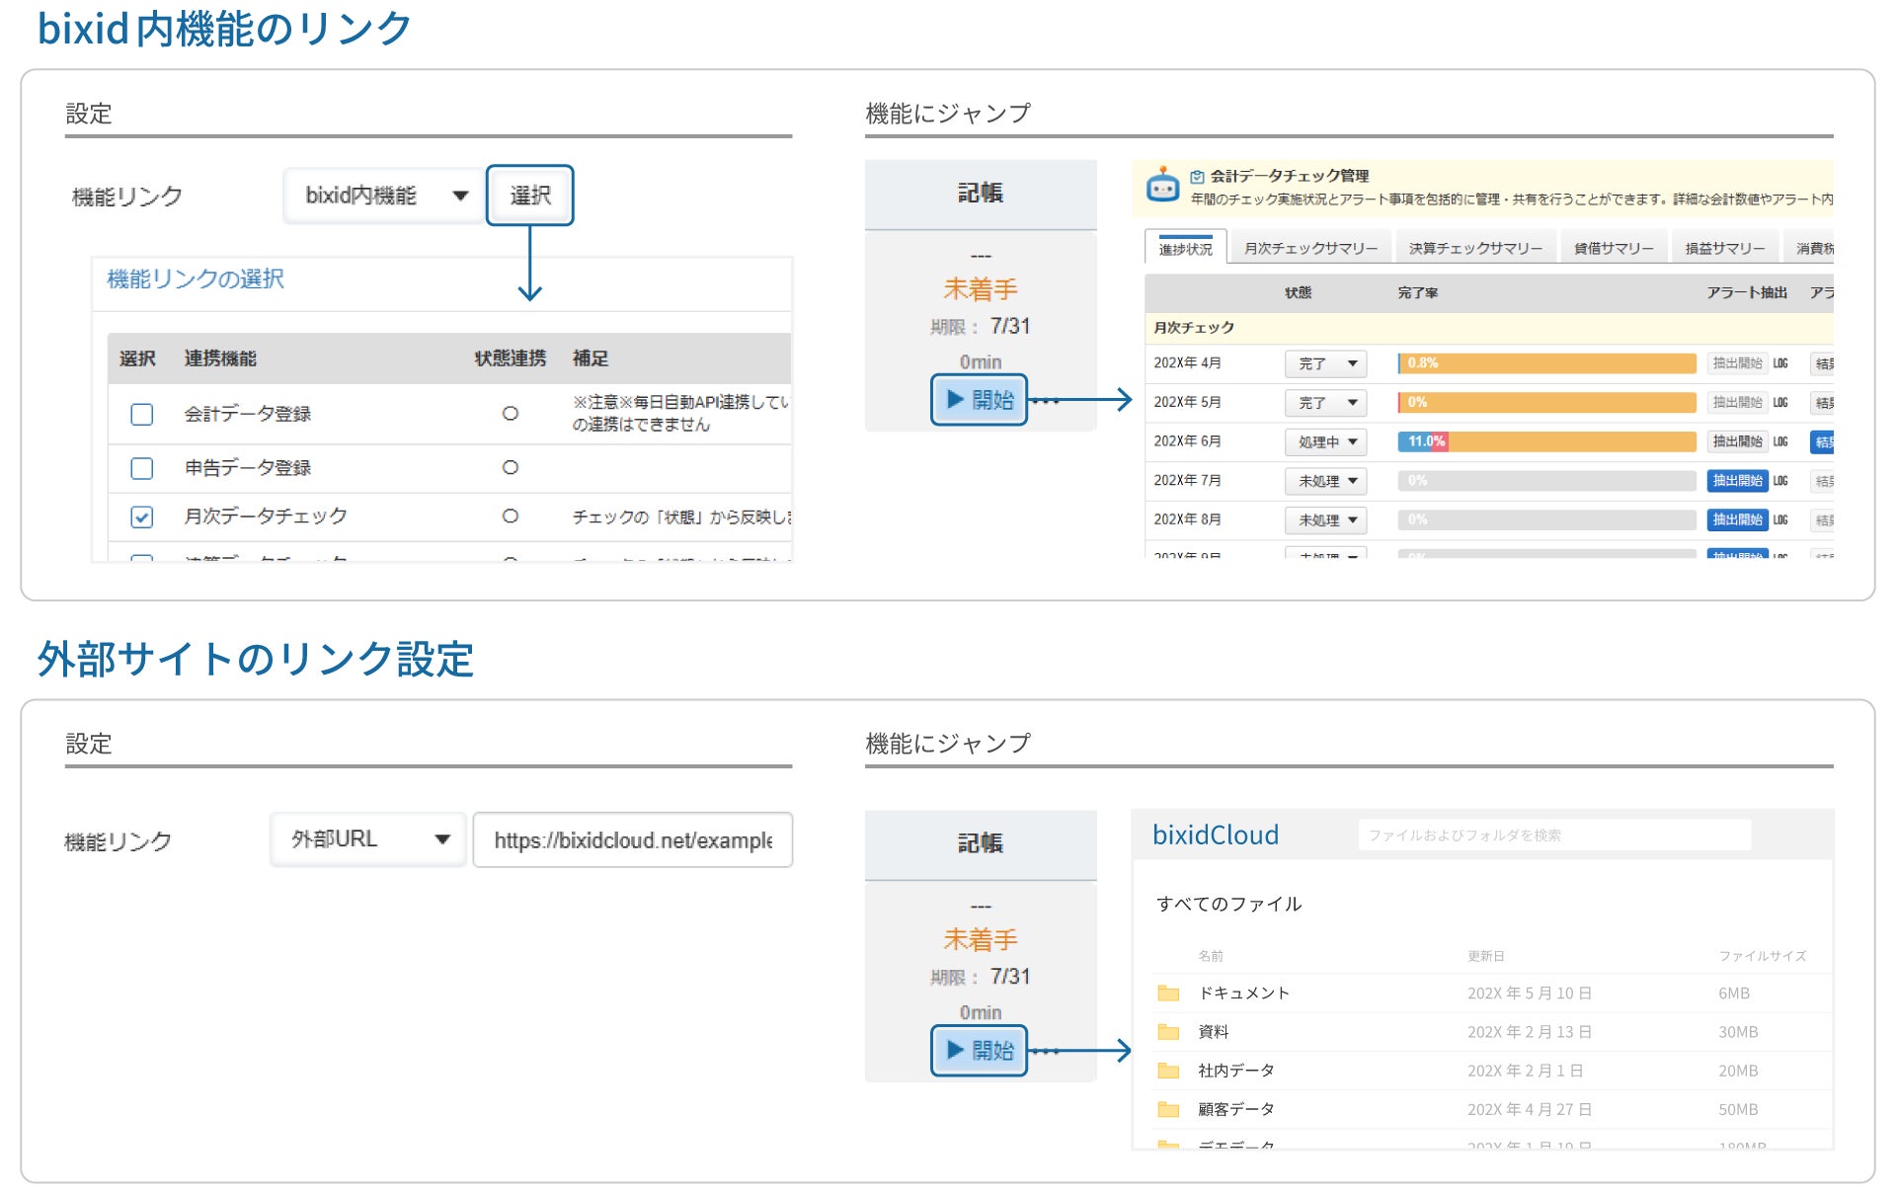Screen dimensions: 1896x1194
Task: Click the 202X年 6月 completion progress bar
Action: [x=1545, y=441]
